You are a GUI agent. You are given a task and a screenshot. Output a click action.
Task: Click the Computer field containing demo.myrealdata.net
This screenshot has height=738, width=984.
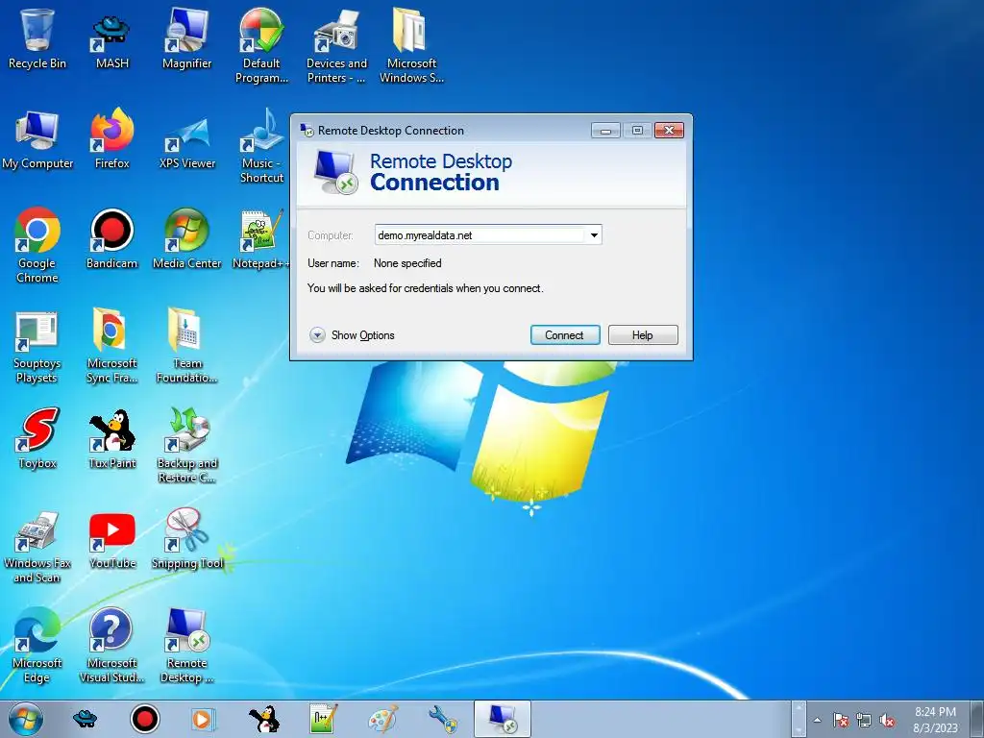point(488,235)
